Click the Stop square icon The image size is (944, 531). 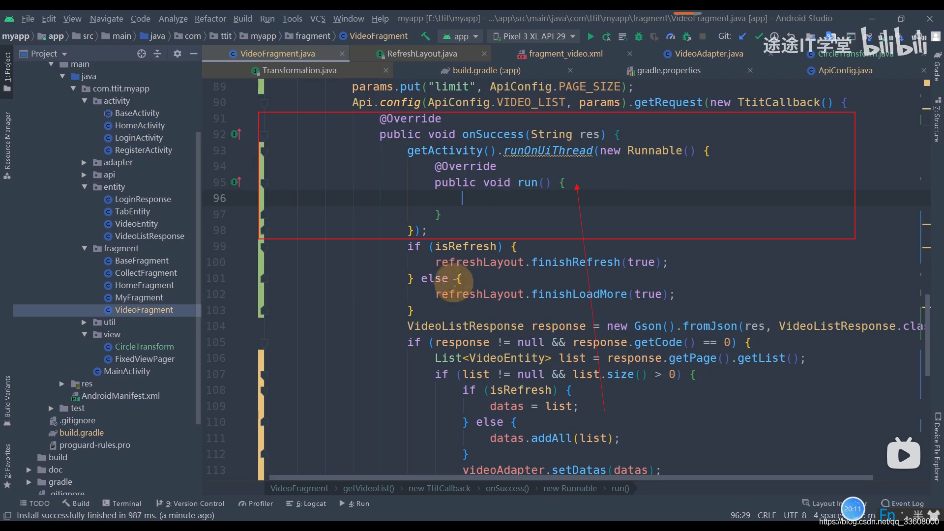(703, 36)
